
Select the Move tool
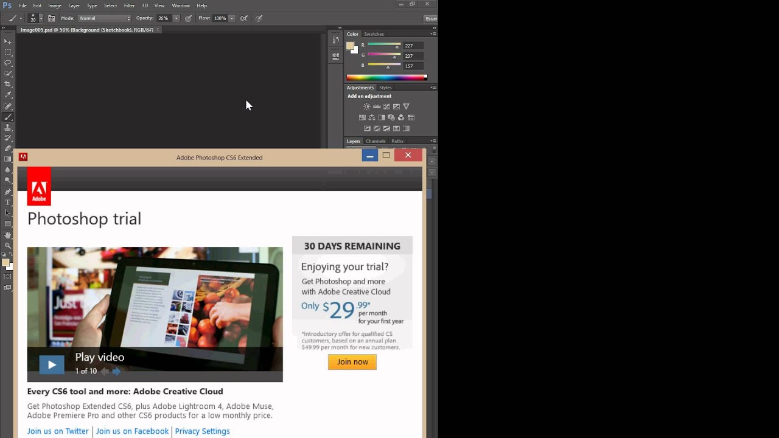8,41
